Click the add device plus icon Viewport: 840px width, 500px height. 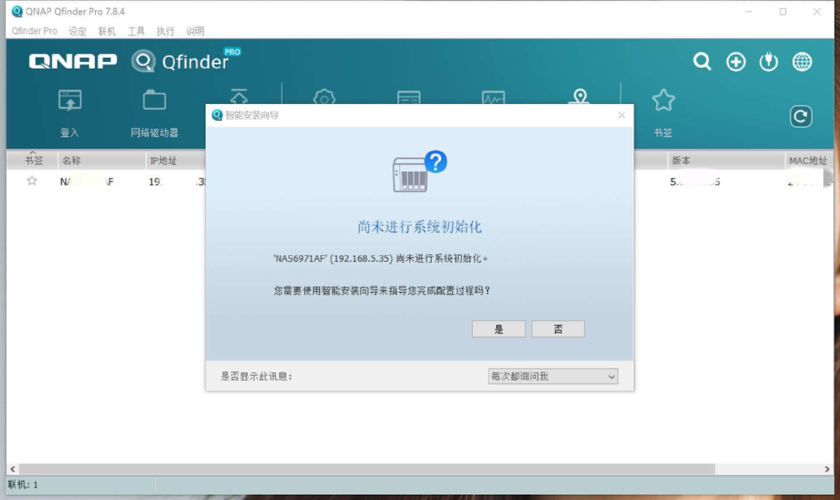coord(735,61)
